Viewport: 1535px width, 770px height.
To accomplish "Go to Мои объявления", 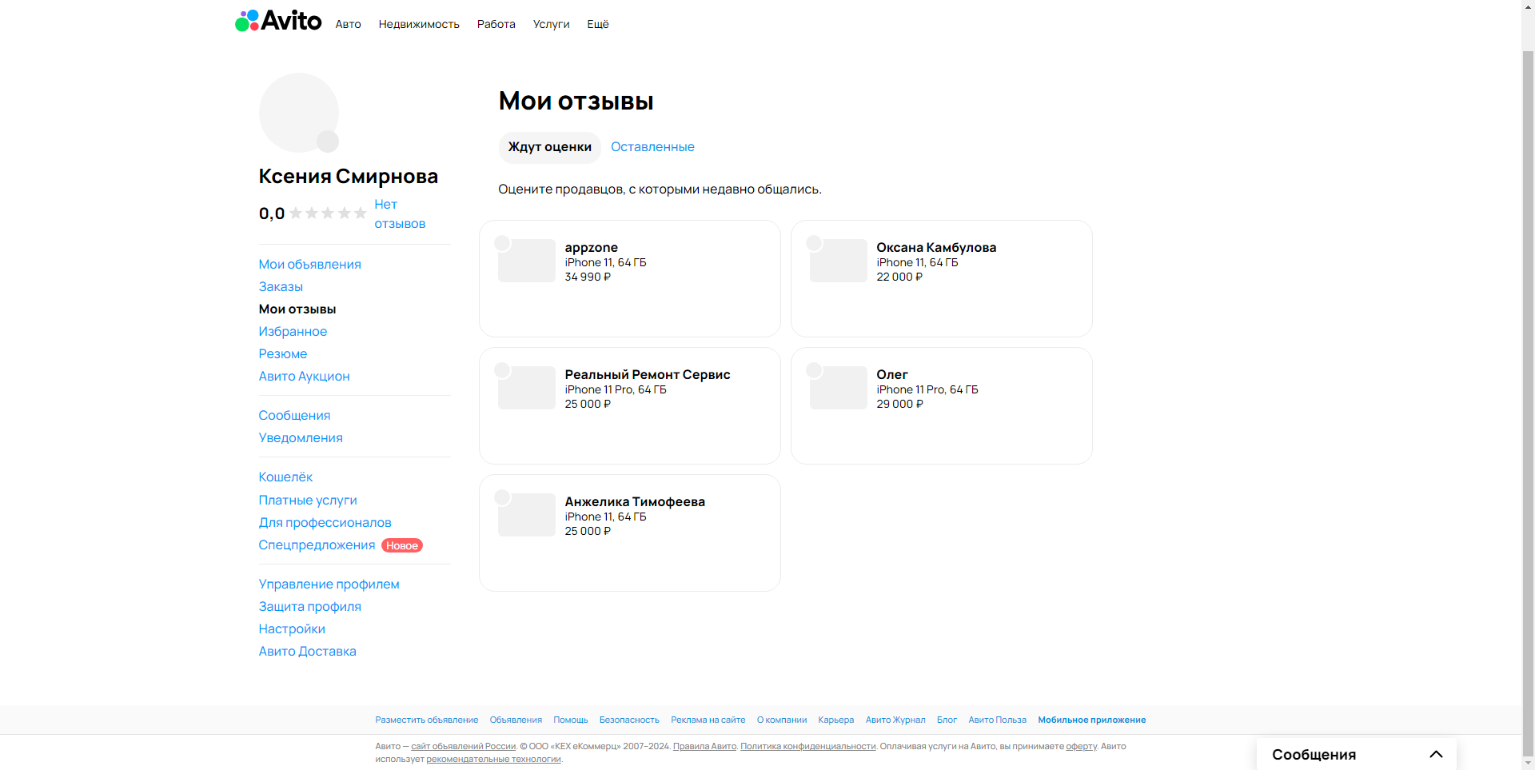I will 309,264.
